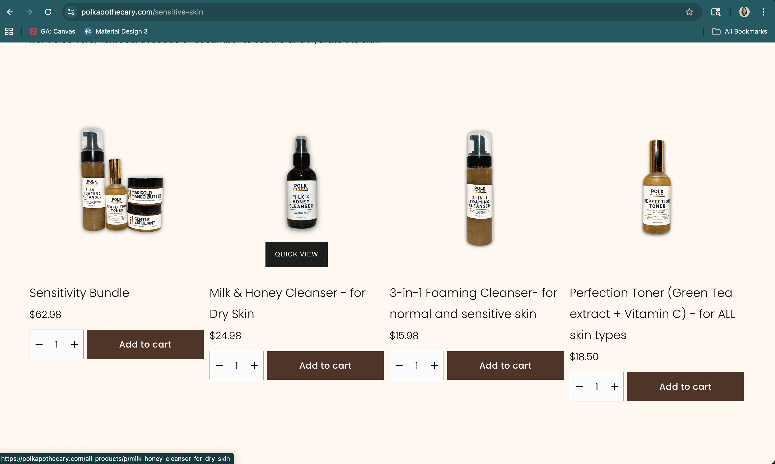775x464 pixels.
Task: Increase Sensitivity Bundle quantity with plus
Action: coord(74,344)
